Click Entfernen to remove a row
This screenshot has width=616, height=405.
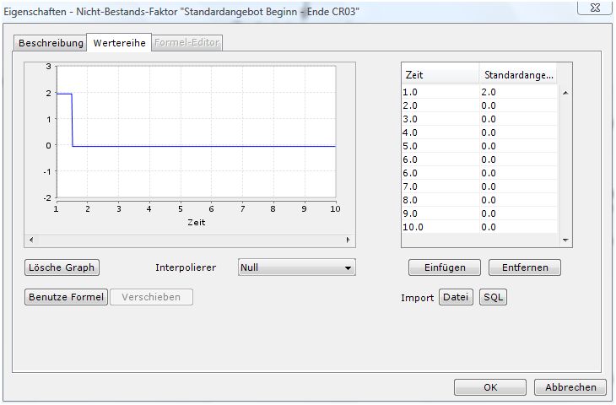click(x=524, y=267)
